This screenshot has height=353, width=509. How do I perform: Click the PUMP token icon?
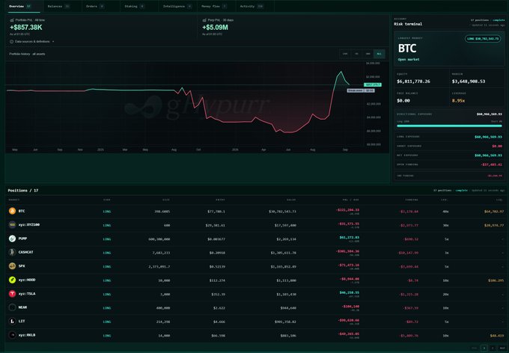click(x=12, y=239)
